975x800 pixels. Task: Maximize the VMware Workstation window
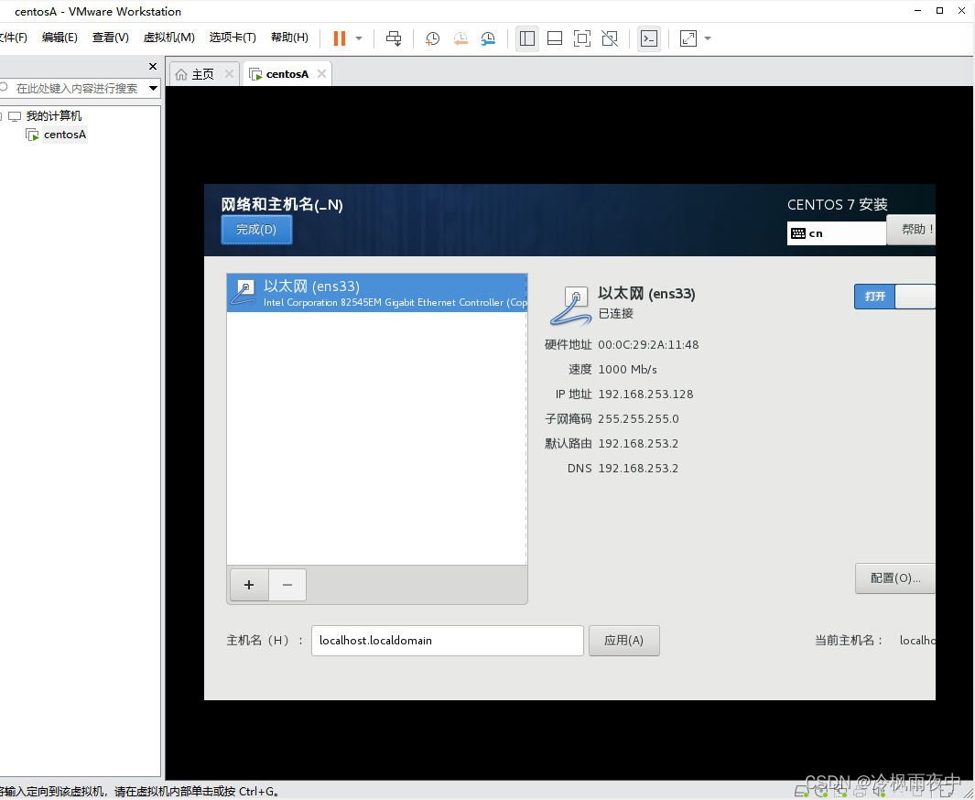[939, 11]
